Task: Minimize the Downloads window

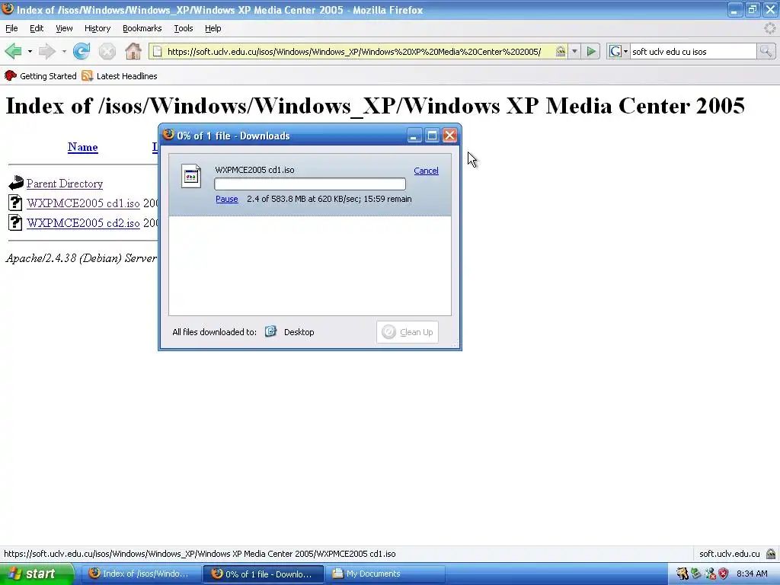Action: [x=414, y=136]
